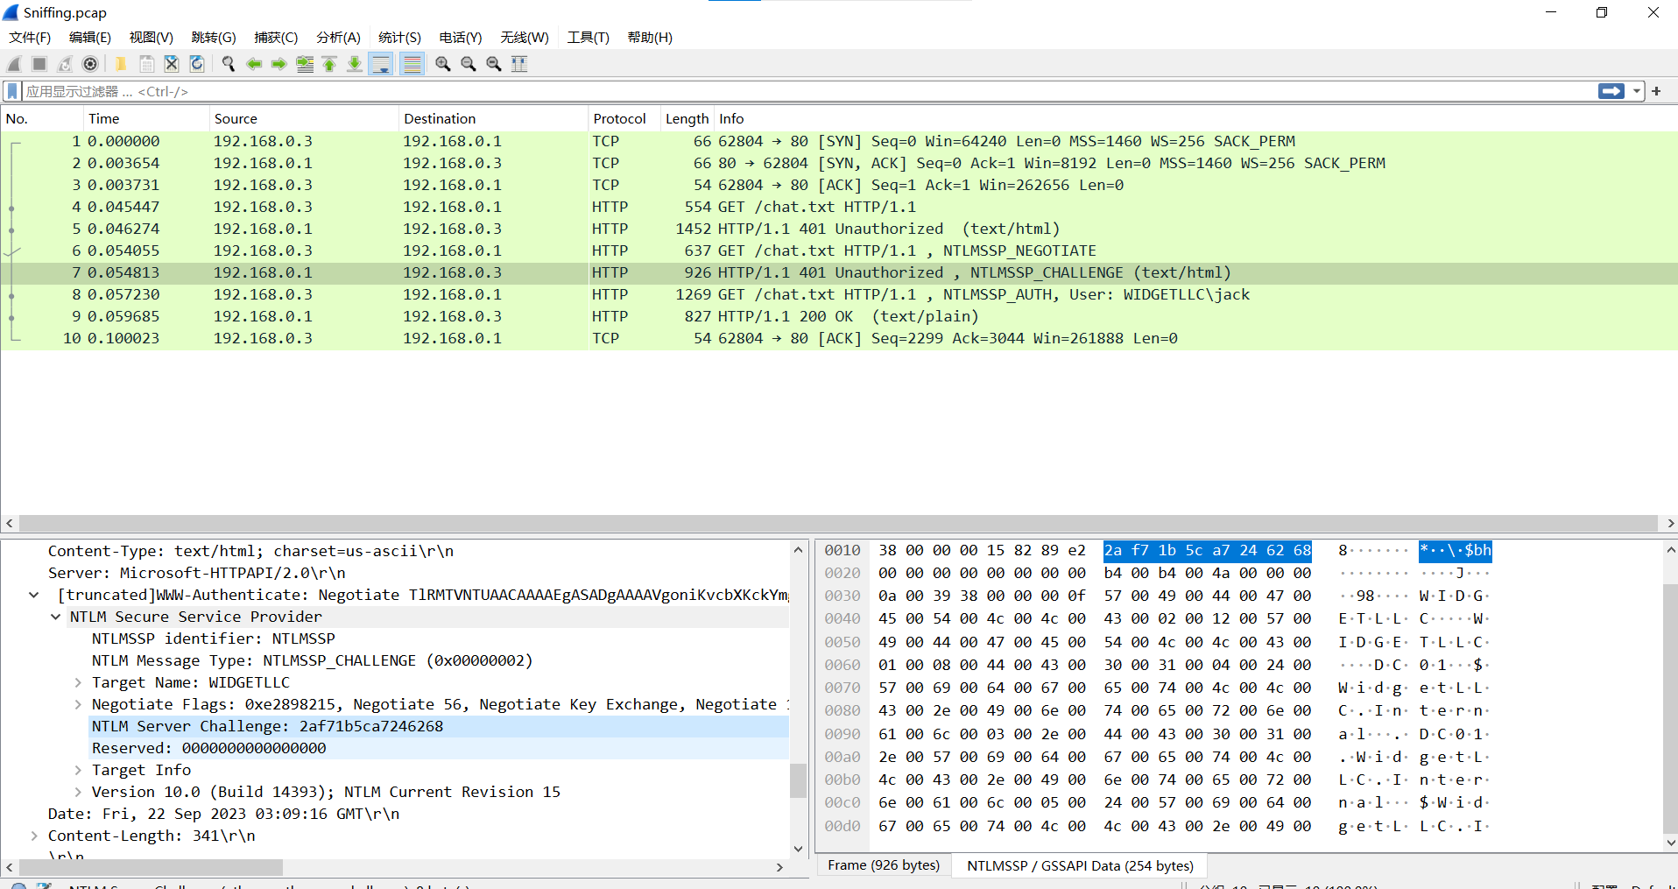Open capture options gear icon

pyautogui.click(x=90, y=64)
